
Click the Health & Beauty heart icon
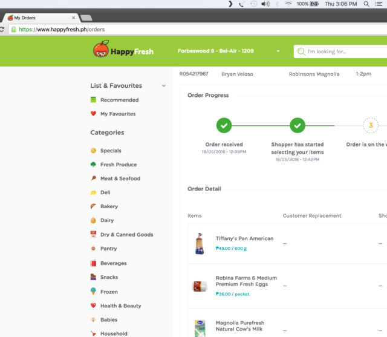pyautogui.click(x=93, y=306)
